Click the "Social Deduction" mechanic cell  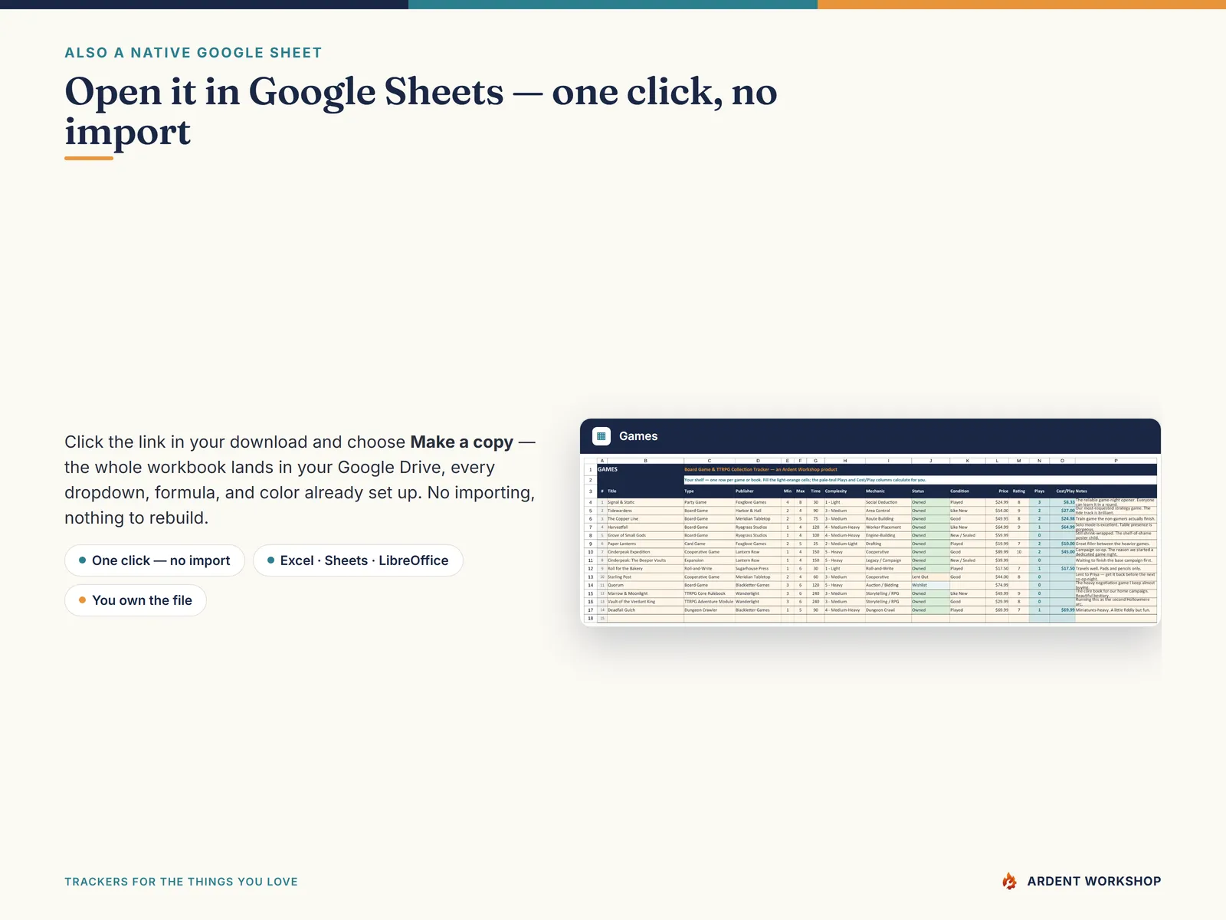[x=888, y=502]
